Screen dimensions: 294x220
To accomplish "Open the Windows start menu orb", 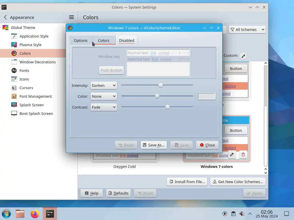I will 6,214.
